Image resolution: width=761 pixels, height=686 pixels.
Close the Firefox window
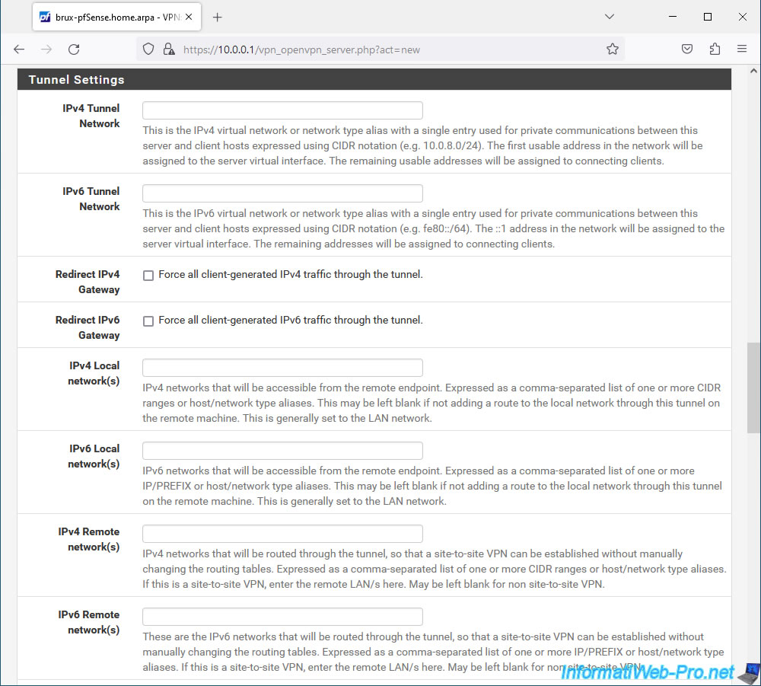743,17
